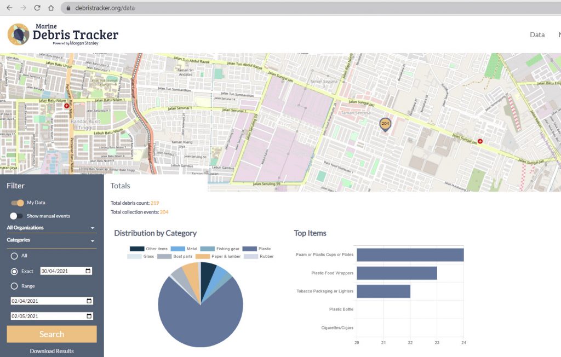Select the Range radio button
This screenshot has height=357, width=561.
tap(14, 286)
